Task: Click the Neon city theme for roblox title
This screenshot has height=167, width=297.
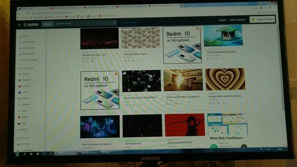Action: [97, 144]
